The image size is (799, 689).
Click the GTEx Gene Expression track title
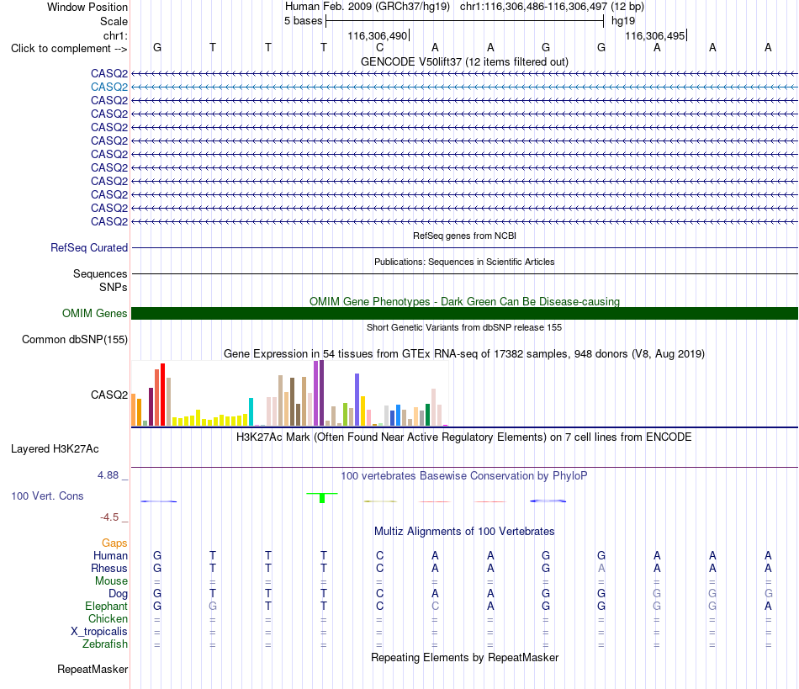click(464, 353)
